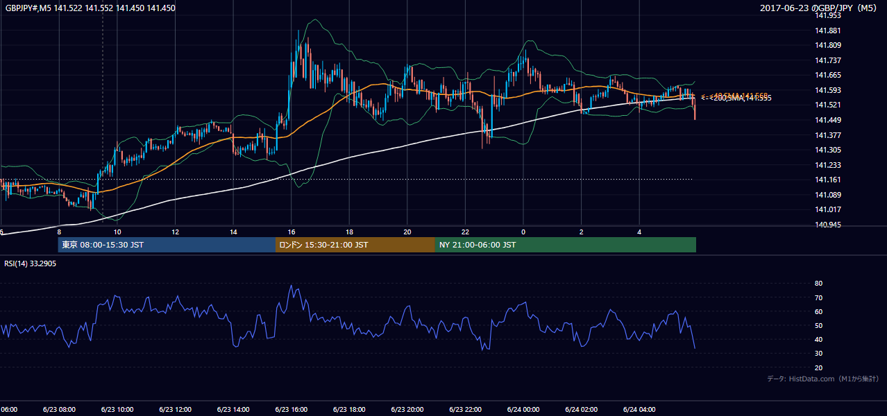Click RSI scale value 80
The height and width of the screenshot is (416, 887).
(818, 284)
